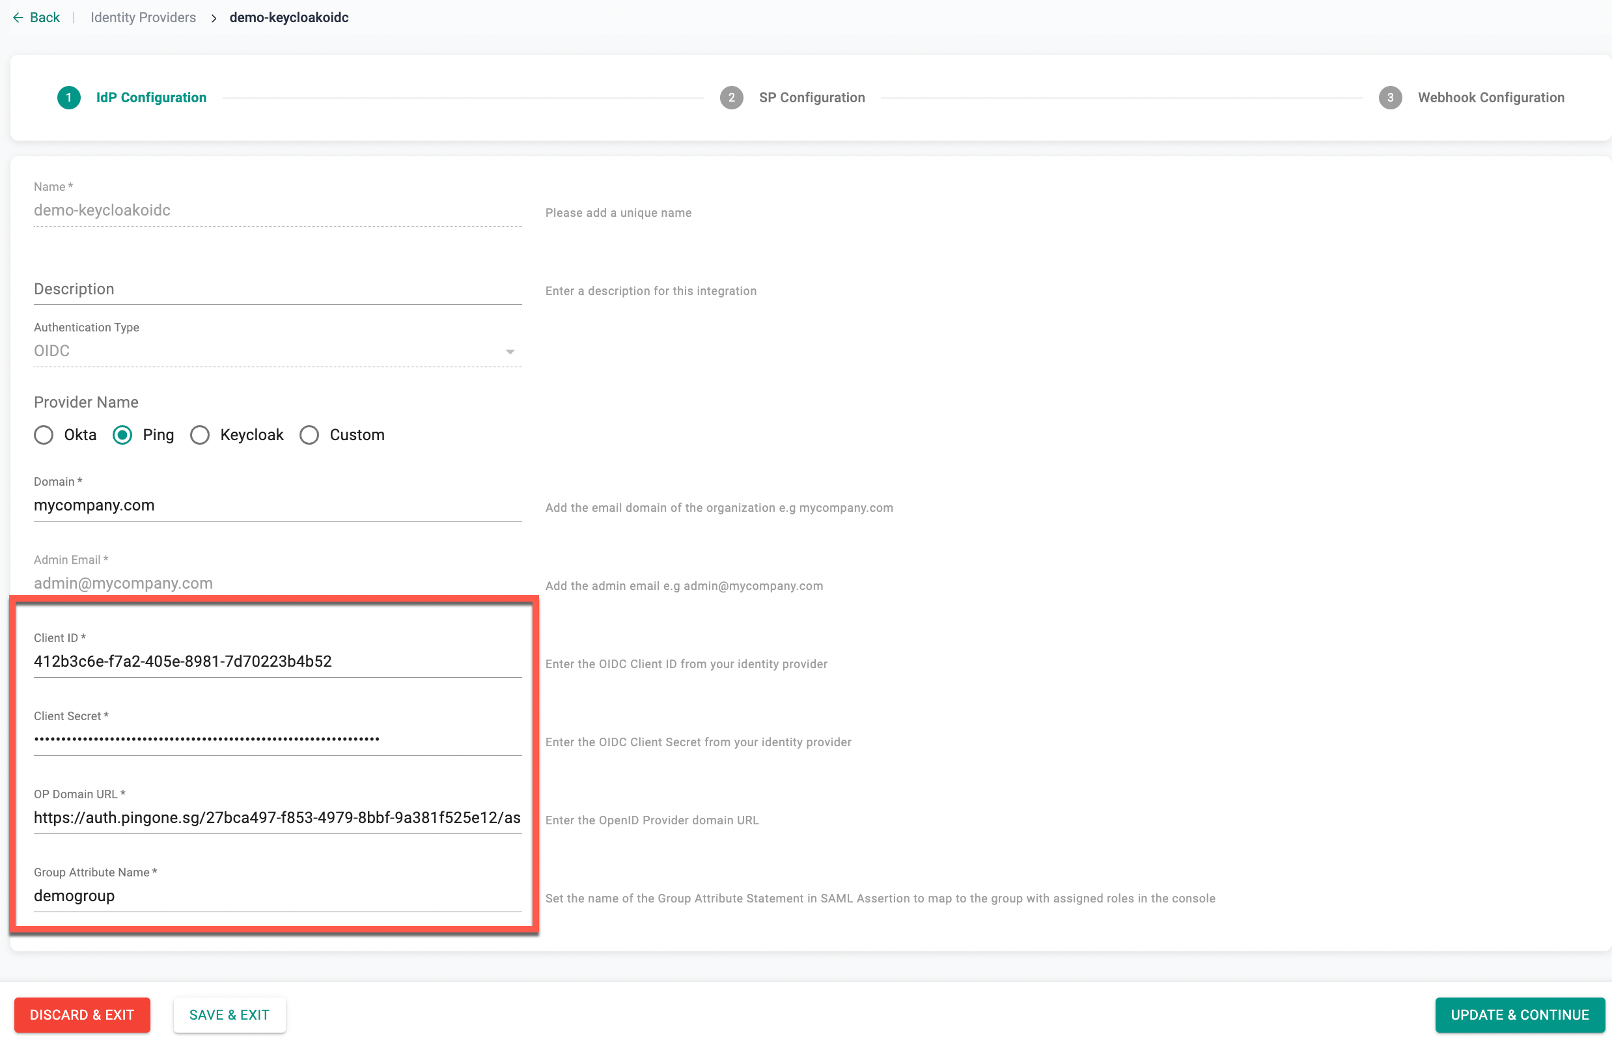
Task: Click step 3 circle for Webhook Configuration
Action: (1390, 98)
